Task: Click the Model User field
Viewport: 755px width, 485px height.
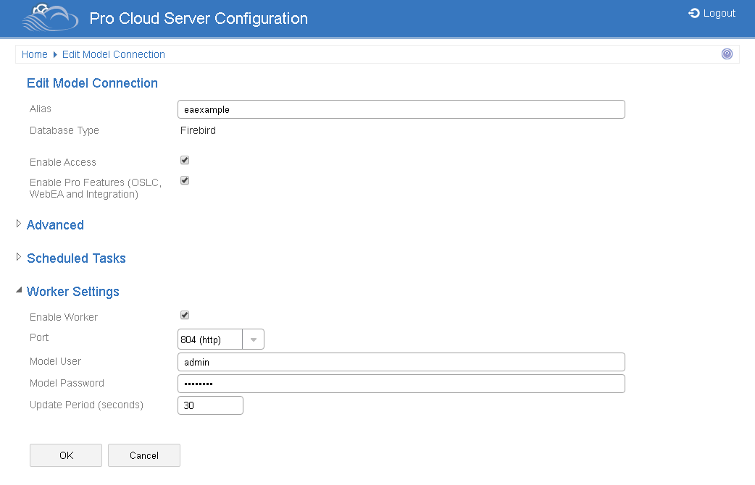Action: point(401,362)
